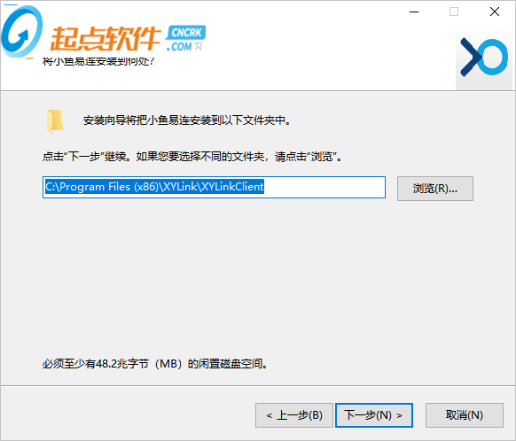Minimize the installer window
516x441 pixels.
pyautogui.click(x=414, y=12)
